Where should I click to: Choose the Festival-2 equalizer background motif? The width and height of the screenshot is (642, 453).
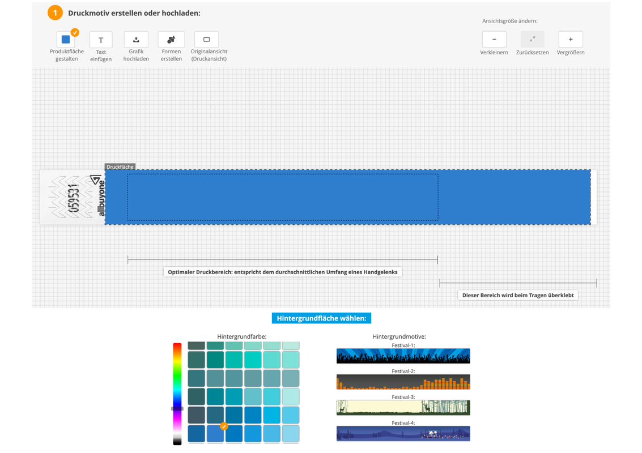[403, 382]
